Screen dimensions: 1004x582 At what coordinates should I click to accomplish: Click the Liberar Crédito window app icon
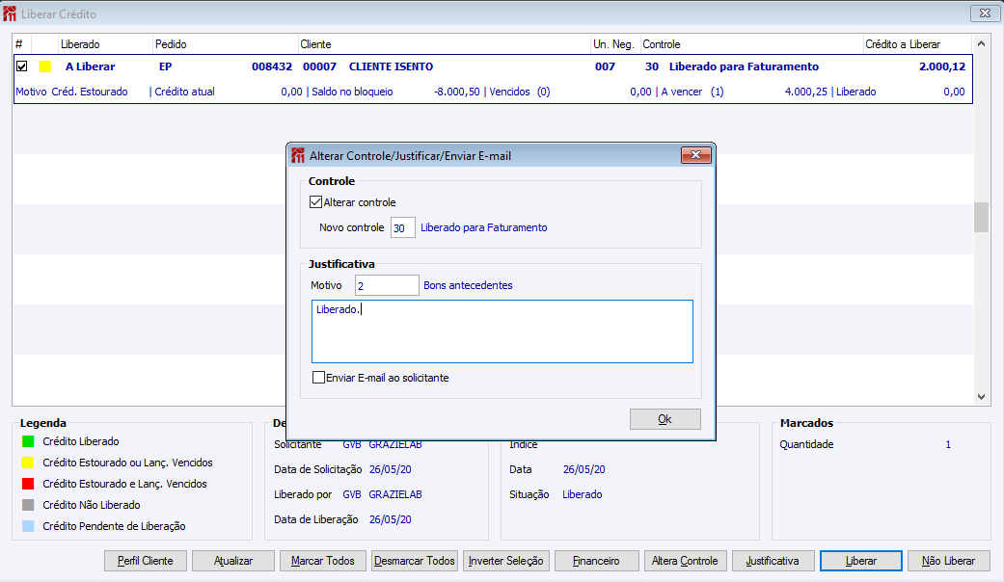[10, 13]
